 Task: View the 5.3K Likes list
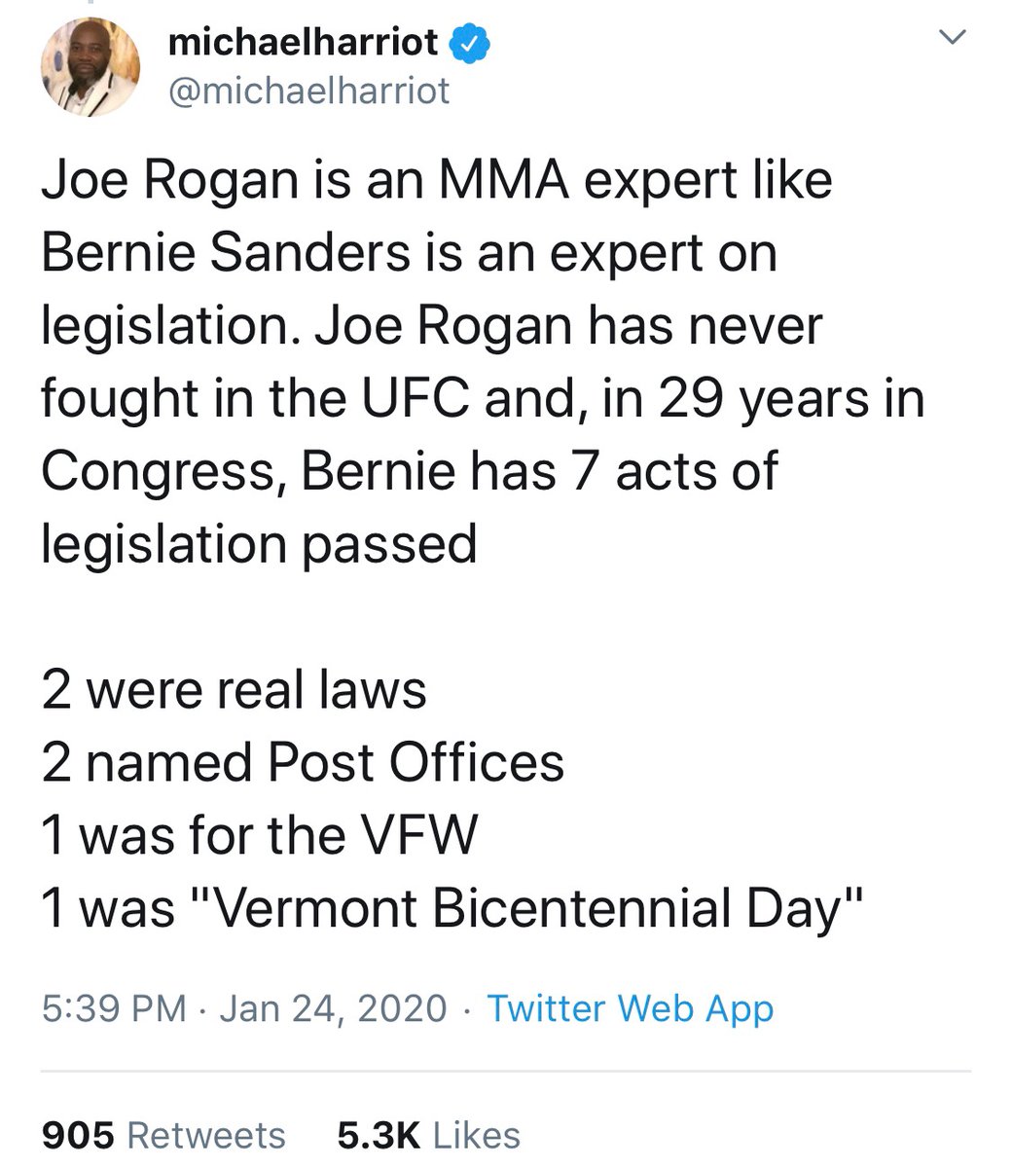coord(476,1135)
